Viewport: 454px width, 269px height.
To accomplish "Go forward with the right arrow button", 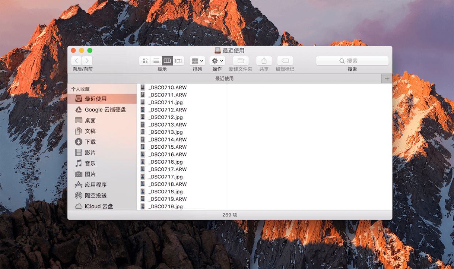I will click(87, 61).
